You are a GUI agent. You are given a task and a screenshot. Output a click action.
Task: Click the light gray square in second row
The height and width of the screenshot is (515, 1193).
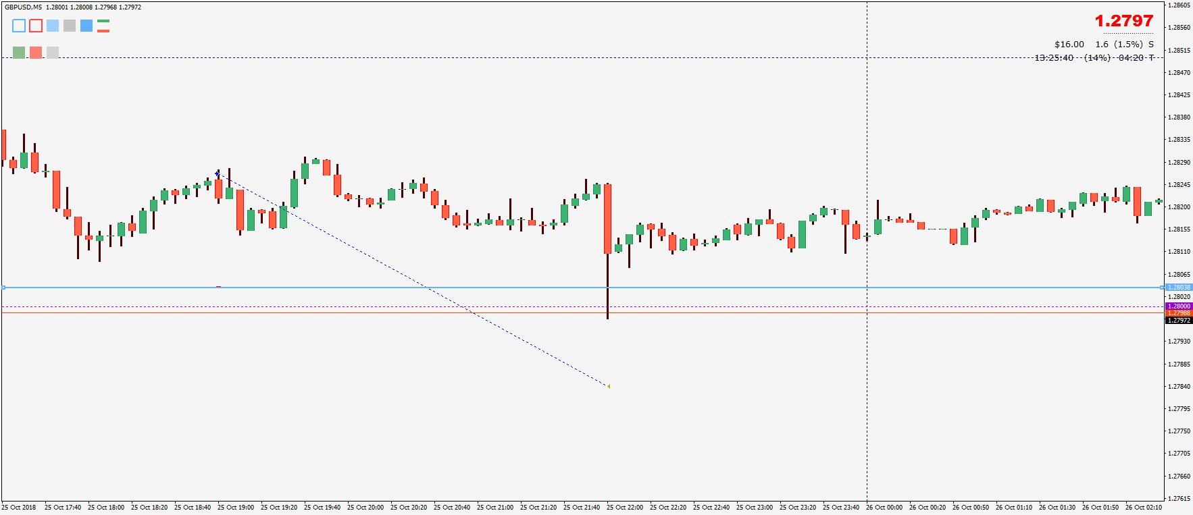tap(53, 52)
